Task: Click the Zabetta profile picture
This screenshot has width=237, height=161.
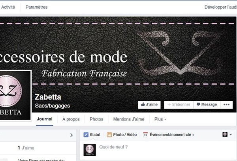Action: click(15, 95)
